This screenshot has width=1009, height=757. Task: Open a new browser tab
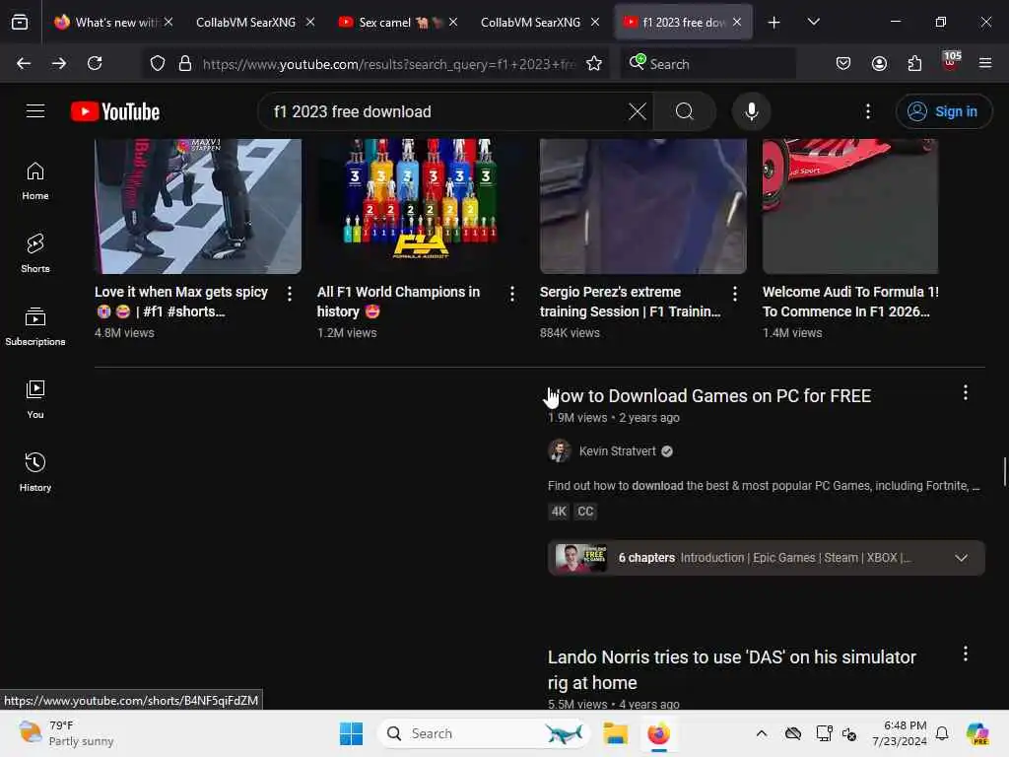774,22
